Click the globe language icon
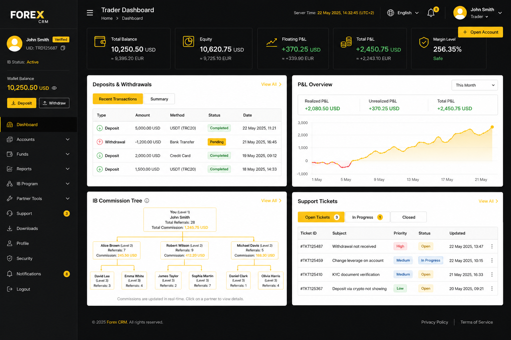Viewport: 511px width, 340px height. point(391,13)
